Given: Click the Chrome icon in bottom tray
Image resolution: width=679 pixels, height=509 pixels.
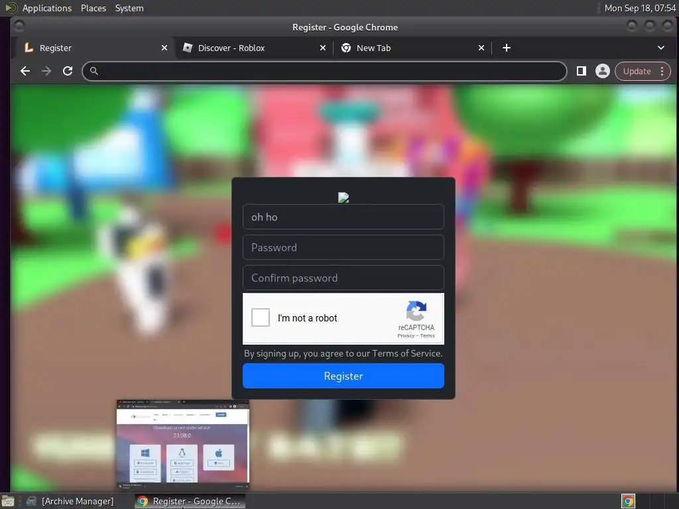Looking at the screenshot, I should click(628, 501).
